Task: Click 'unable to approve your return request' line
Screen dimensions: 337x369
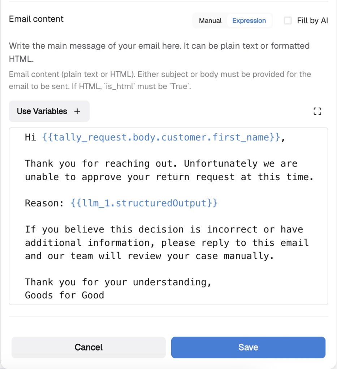Action: pos(169,177)
